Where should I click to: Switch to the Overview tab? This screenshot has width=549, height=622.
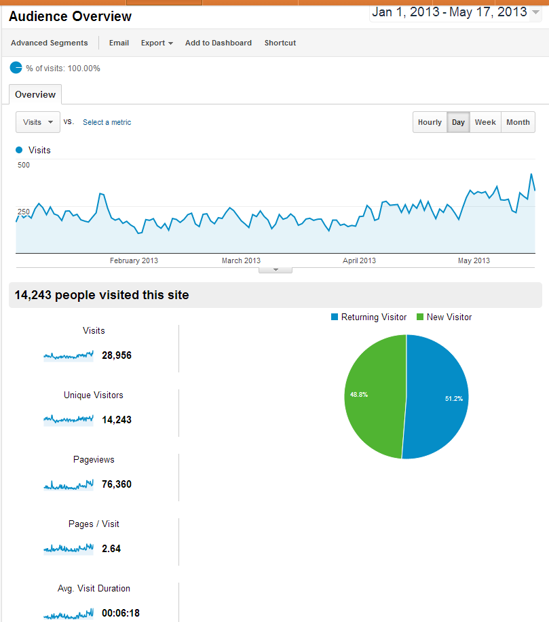click(35, 94)
